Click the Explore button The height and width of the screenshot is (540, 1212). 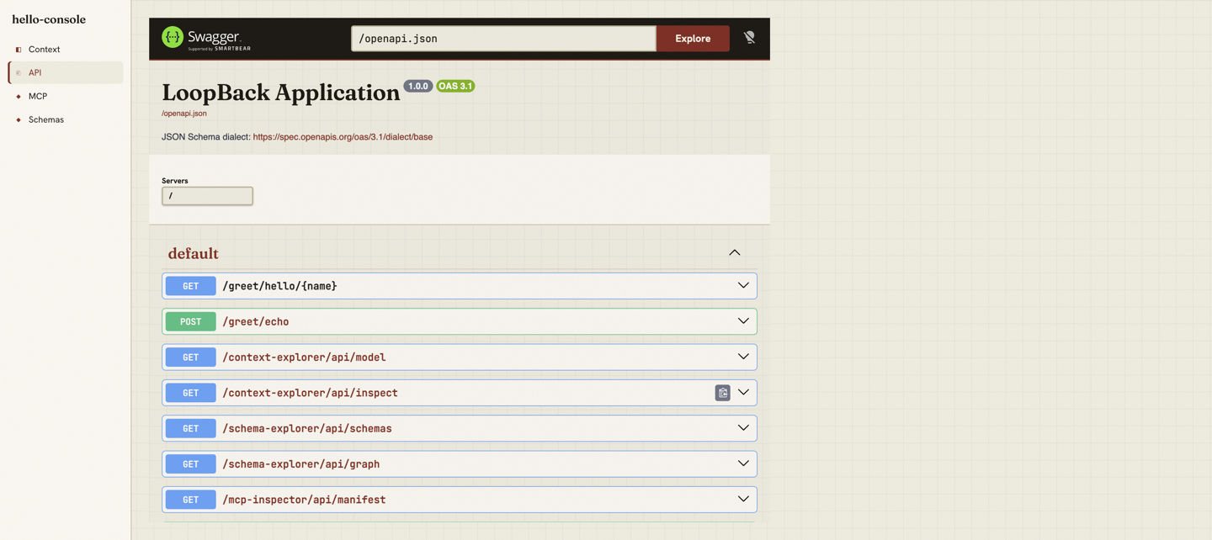(693, 38)
